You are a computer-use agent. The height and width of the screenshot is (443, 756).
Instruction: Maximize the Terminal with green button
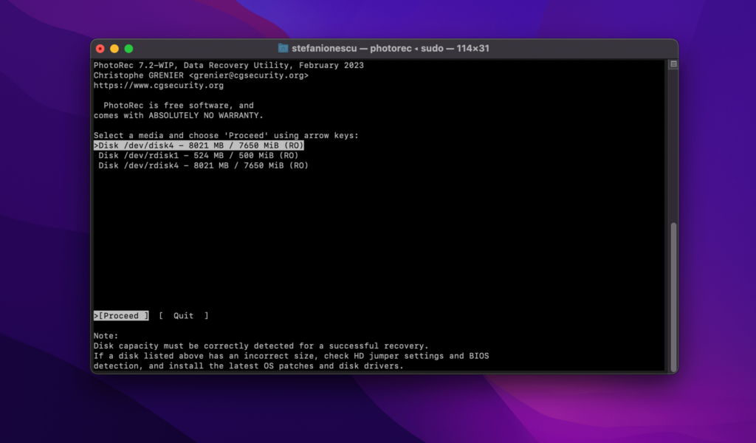tap(128, 49)
